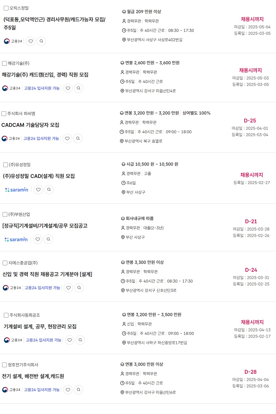Open 전기 설계, 배전반 설계,캐드원 posting
The width and height of the screenshot is (276, 414).
coord(33,376)
